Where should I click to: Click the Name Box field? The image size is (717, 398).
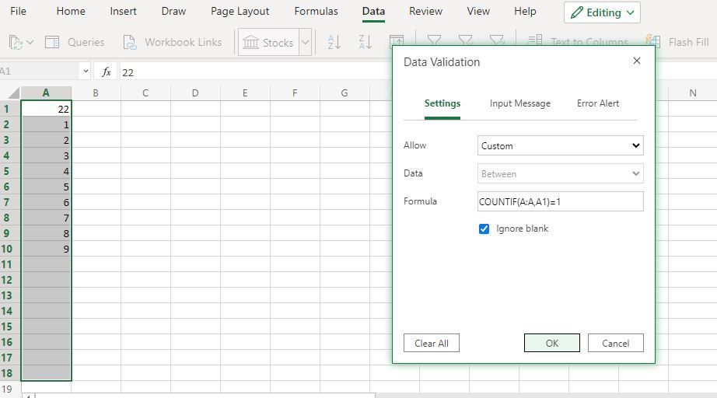(x=40, y=72)
